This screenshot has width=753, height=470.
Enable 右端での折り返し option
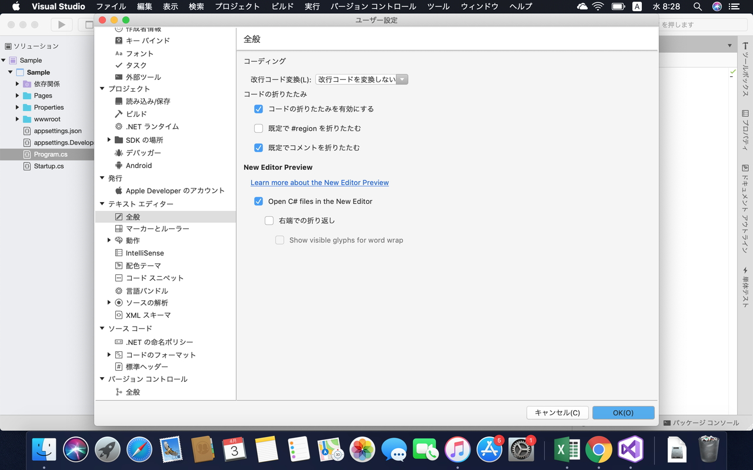click(x=269, y=220)
